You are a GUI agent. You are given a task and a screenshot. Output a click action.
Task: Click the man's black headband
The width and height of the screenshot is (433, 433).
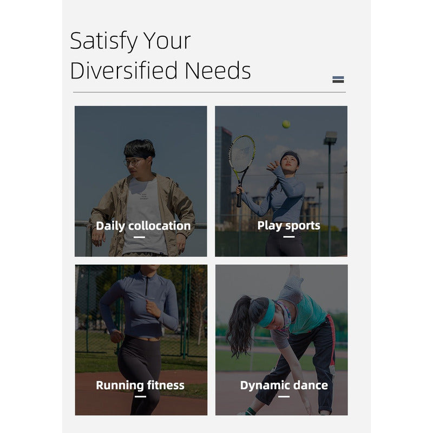pyautogui.click(x=139, y=155)
